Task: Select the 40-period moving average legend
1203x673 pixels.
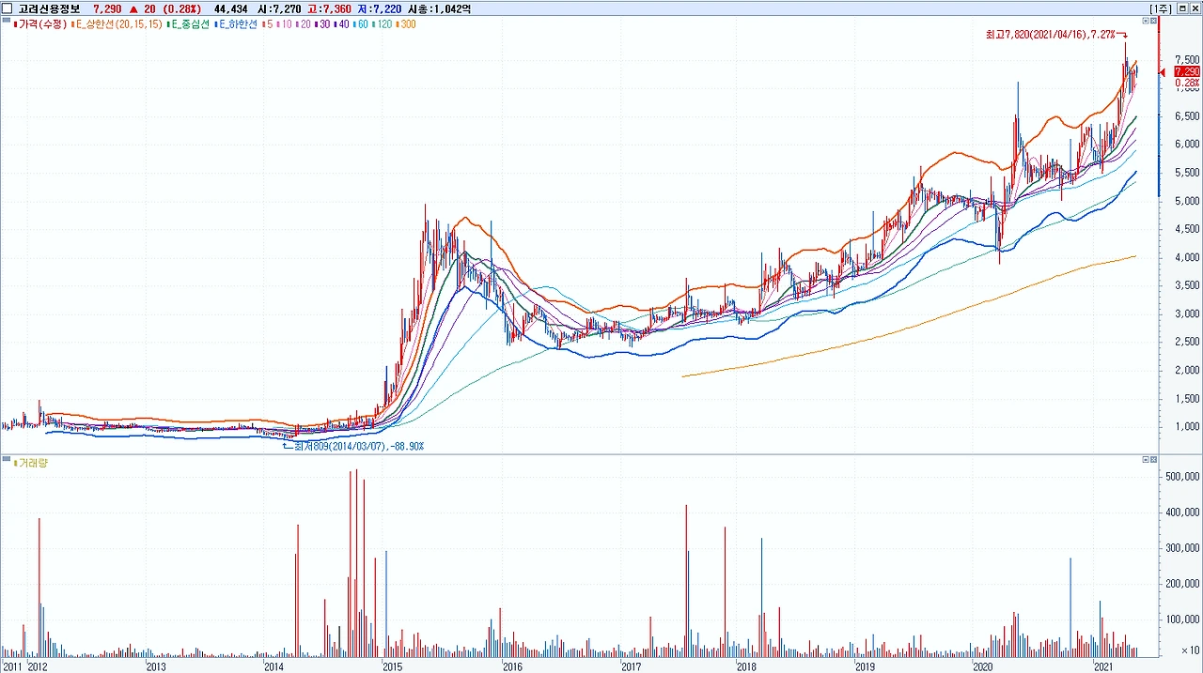Action: [x=340, y=23]
